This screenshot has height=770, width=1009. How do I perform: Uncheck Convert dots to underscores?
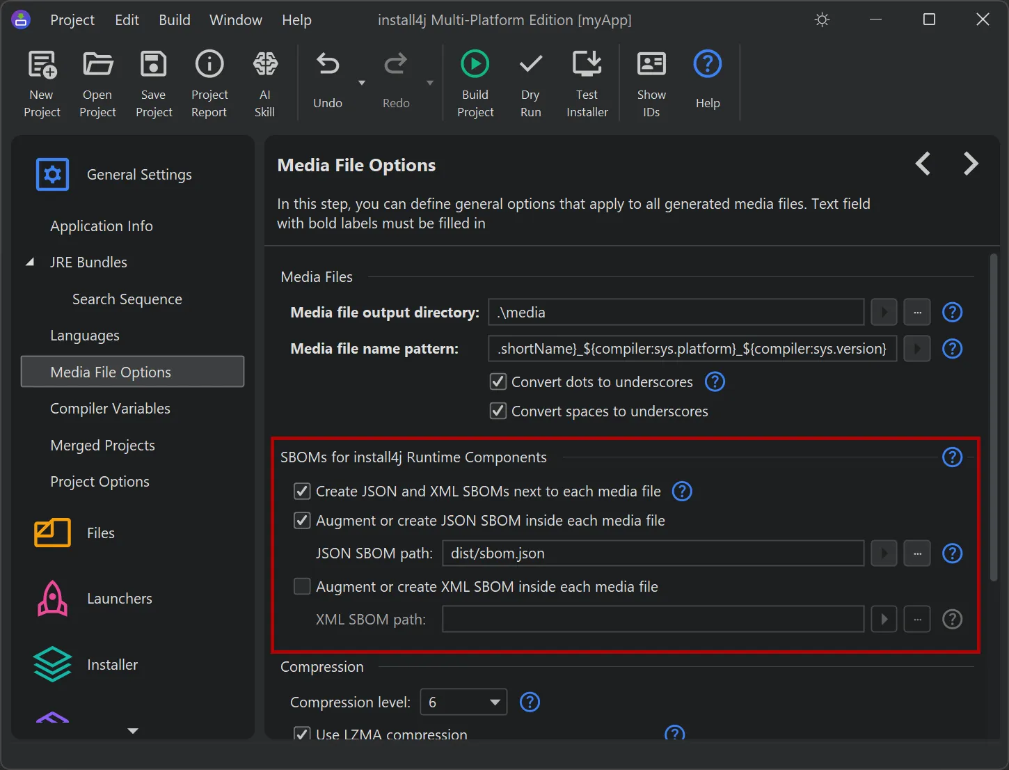pyautogui.click(x=498, y=382)
